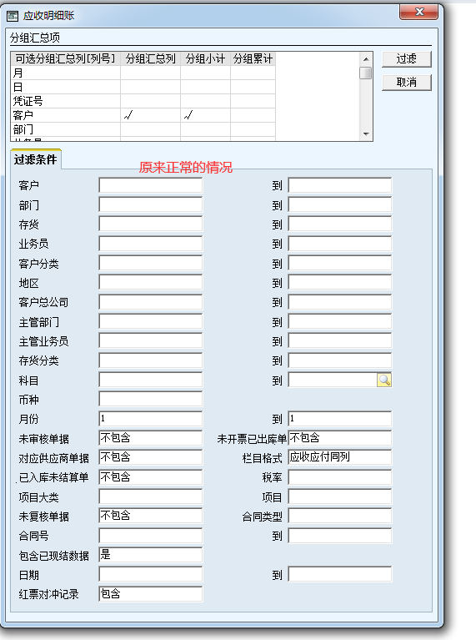Click the grouping list scroll down arrow
The height and width of the screenshot is (640, 476).
tap(366, 134)
